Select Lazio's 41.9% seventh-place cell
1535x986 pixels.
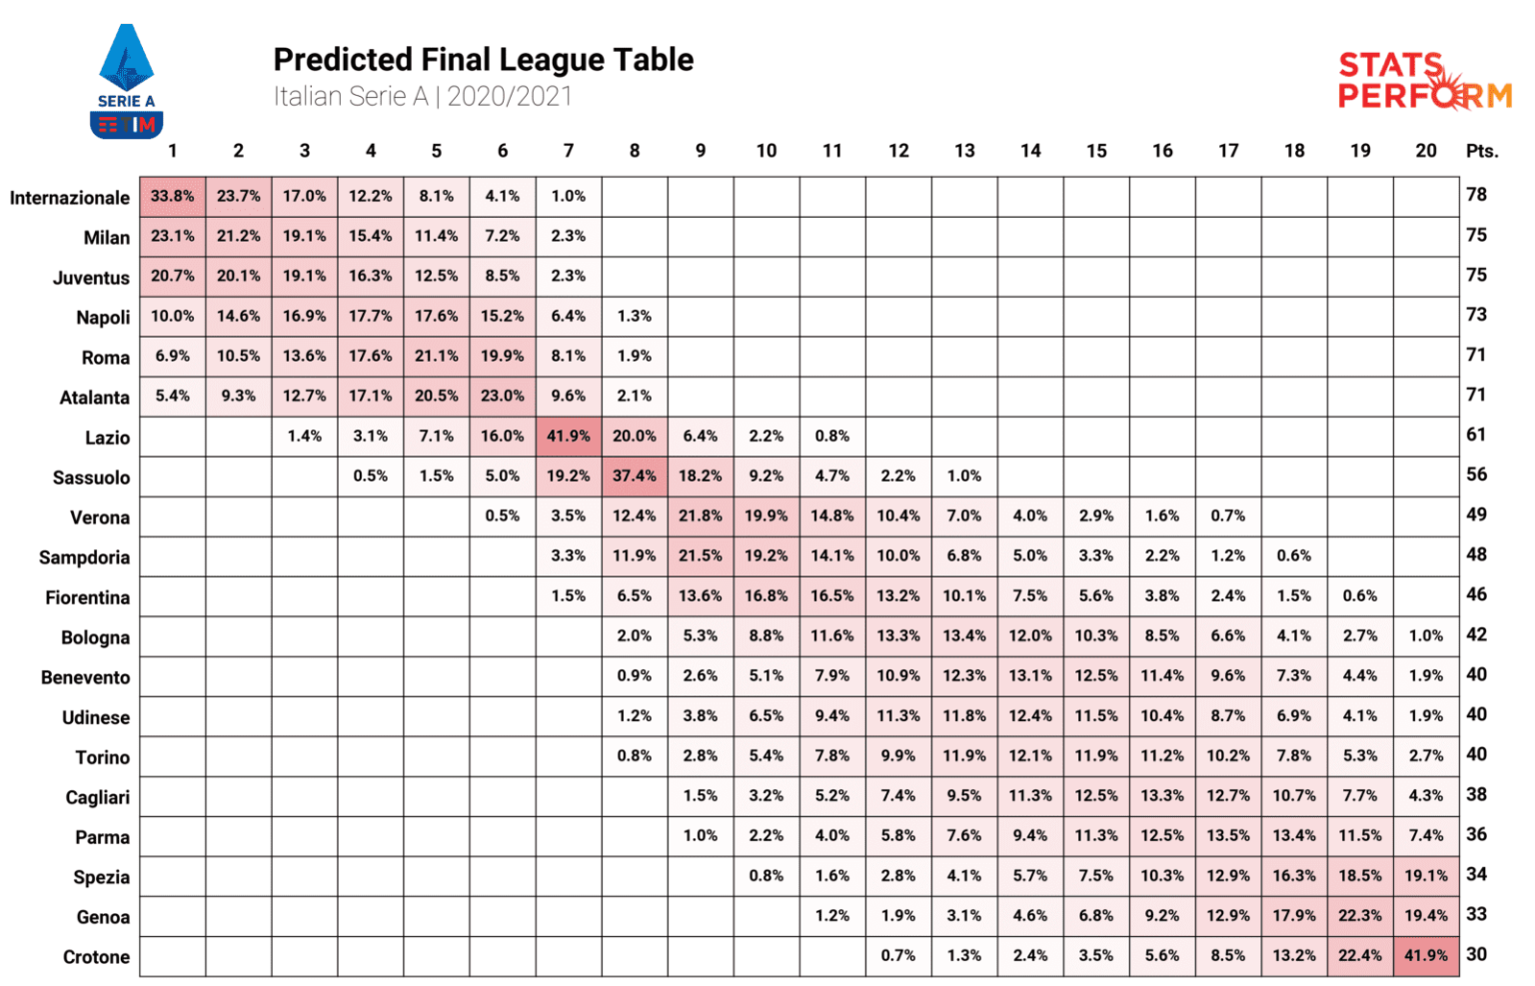click(x=569, y=437)
